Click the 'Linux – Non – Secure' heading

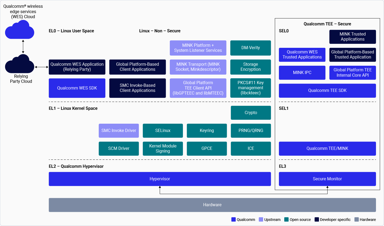point(160,31)
